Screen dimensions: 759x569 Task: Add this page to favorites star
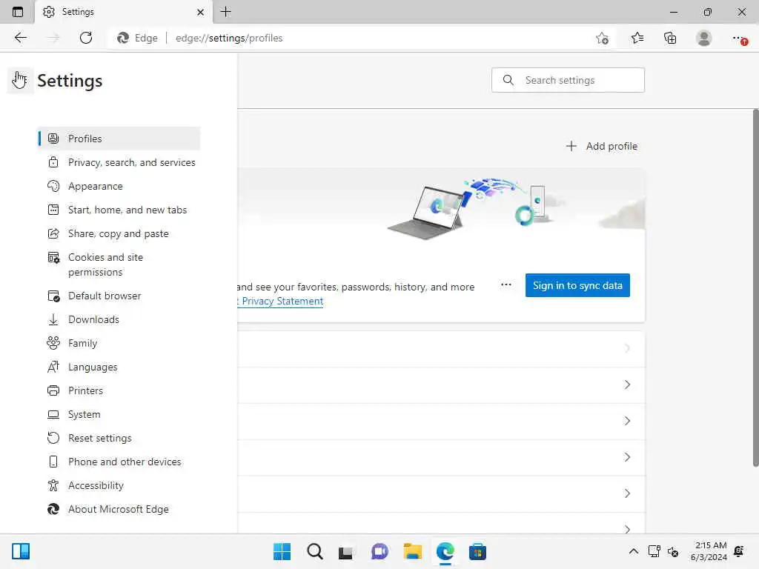[x=602, y=38]
